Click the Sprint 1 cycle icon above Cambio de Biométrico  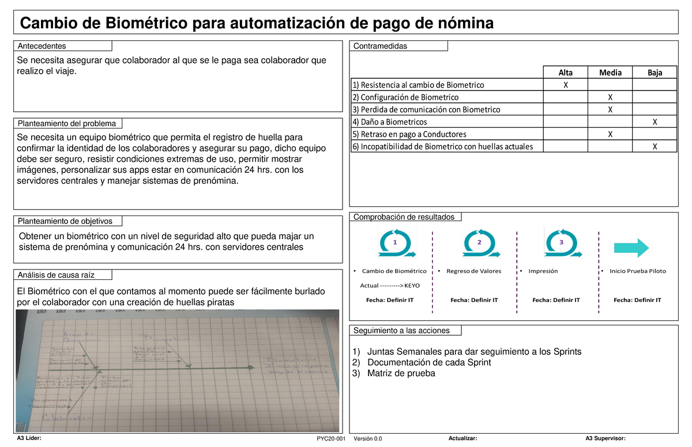tap(394, 243)
